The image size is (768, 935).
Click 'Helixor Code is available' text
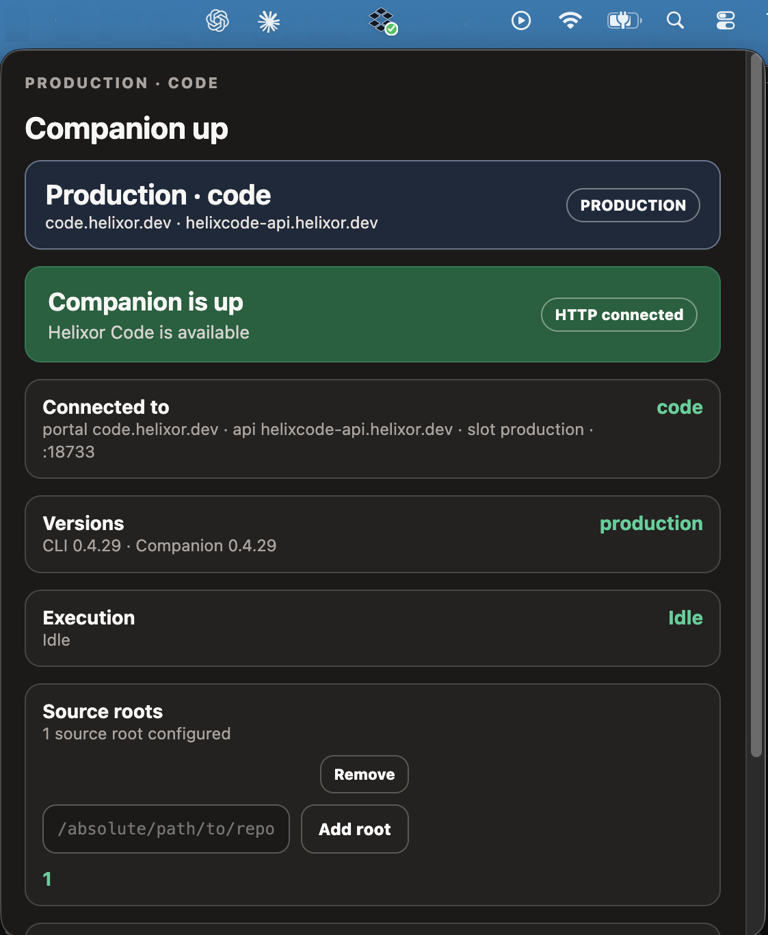[x=149, y=332]
